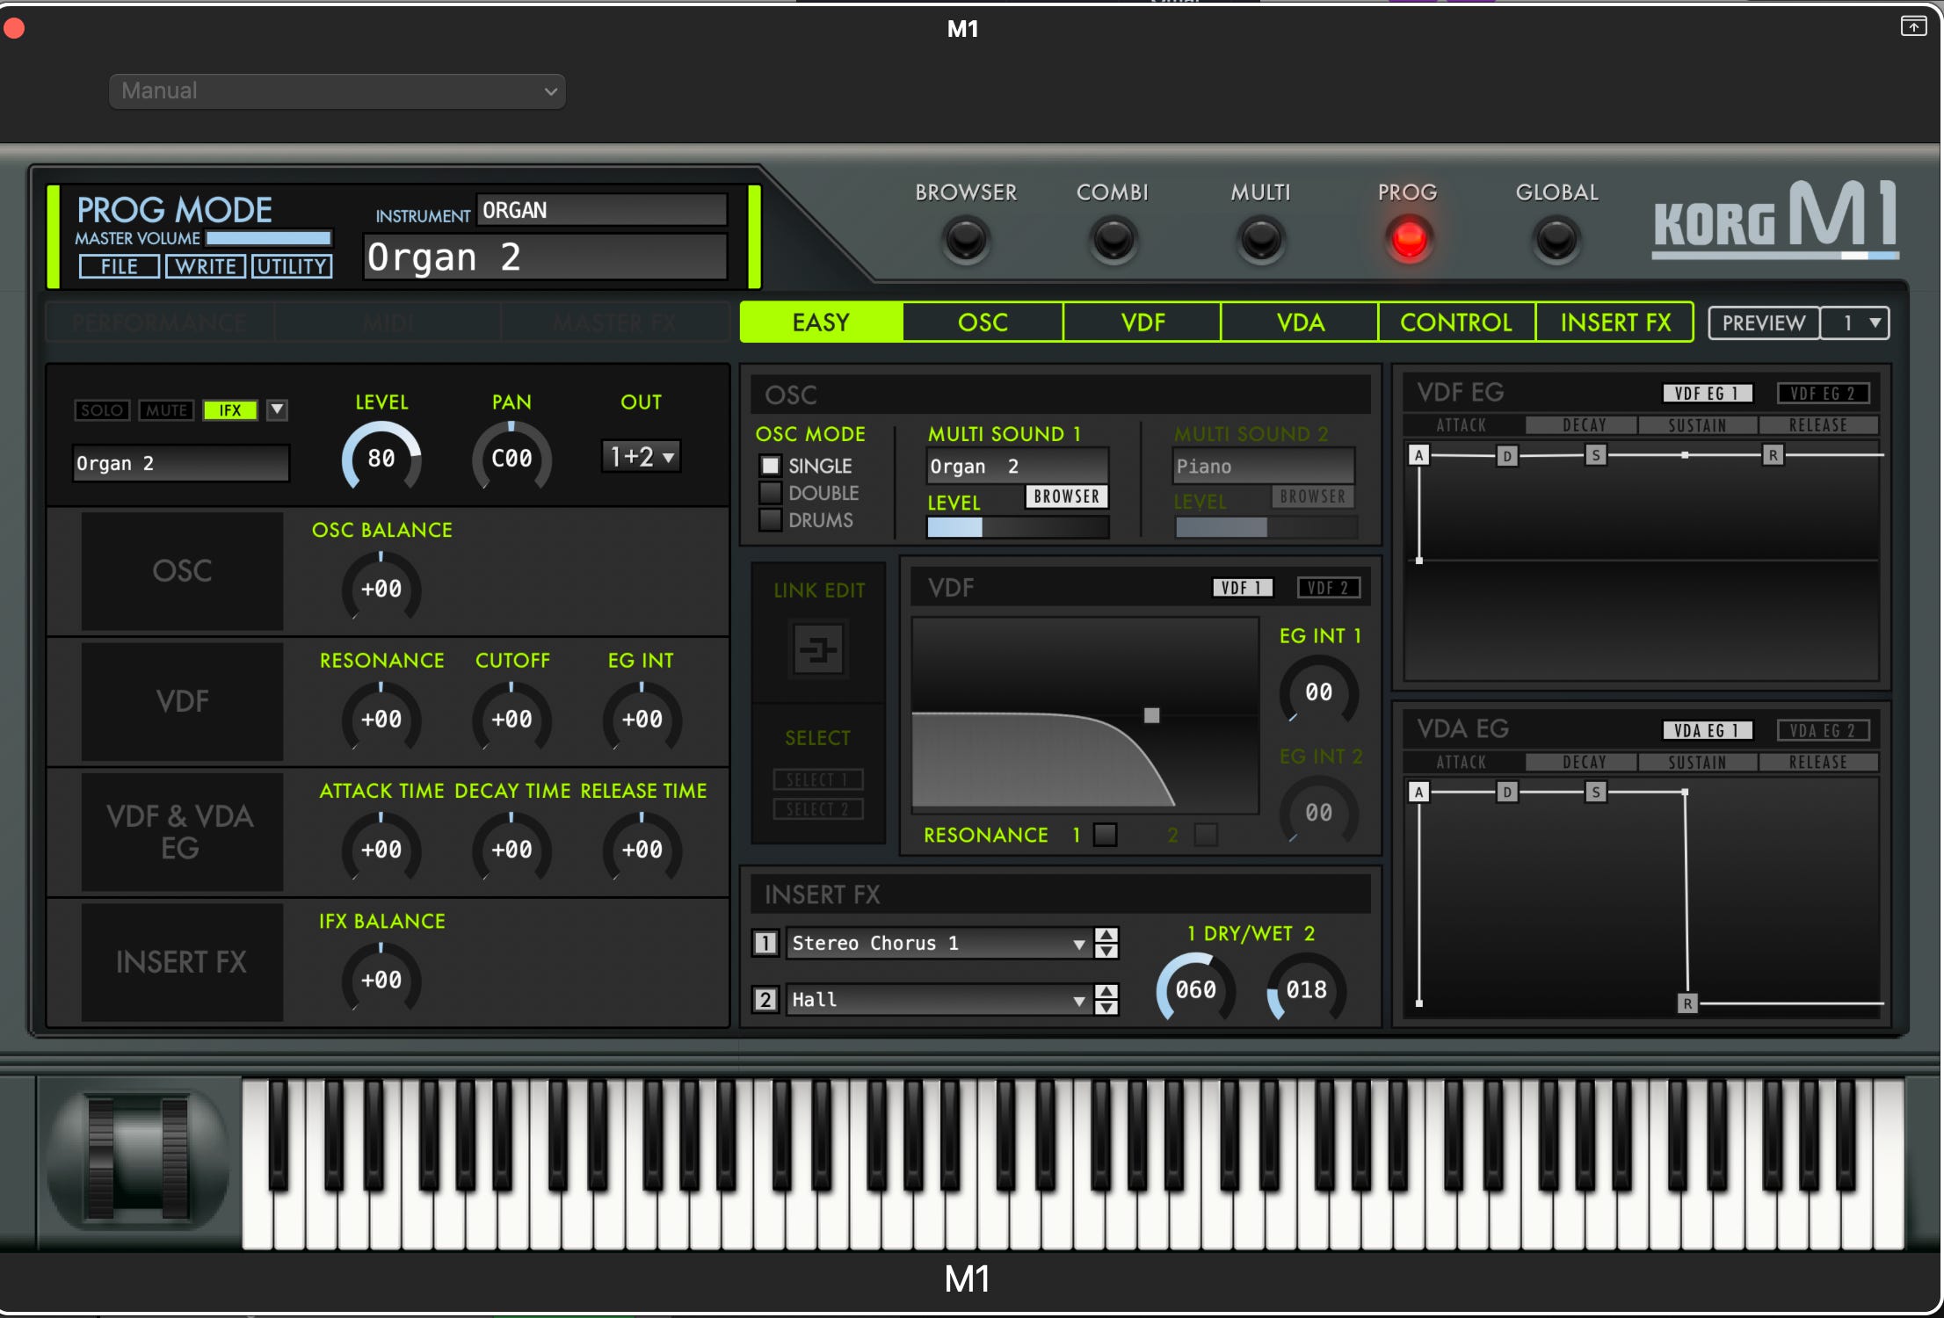Image resolution: width=1944 pixels, height=1318 pixels.
Task: Enable the DOUBLE oscillator mode checkbox
Action: (771, 493)
